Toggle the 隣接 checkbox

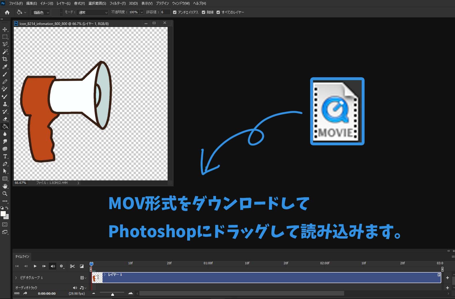click(204, 12)
